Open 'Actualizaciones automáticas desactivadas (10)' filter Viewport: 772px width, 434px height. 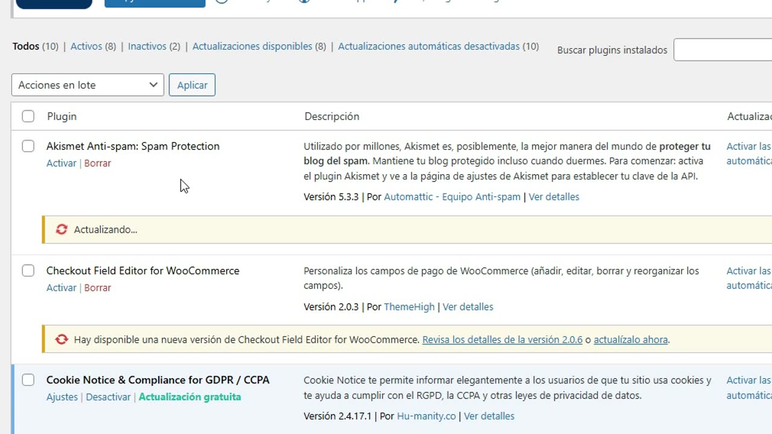point(438,46)
